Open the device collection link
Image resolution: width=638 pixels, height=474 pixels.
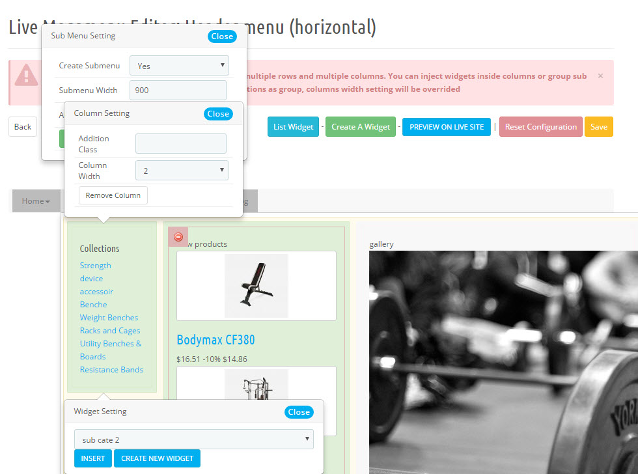[91, 278]
